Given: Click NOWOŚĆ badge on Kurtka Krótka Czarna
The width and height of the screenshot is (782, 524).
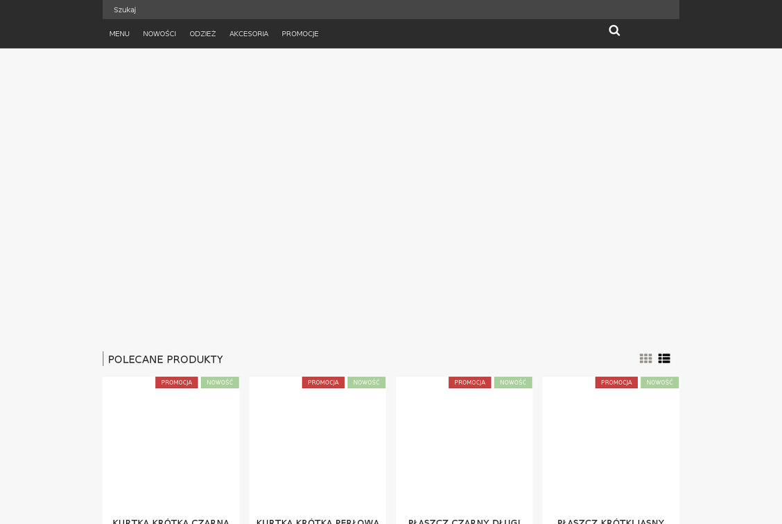Looking at the screenshot, I should click(x=220, y=383).
